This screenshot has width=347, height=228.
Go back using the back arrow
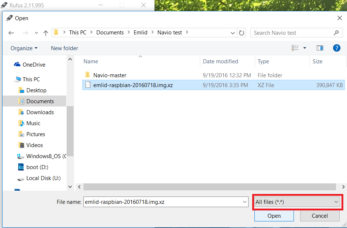(11, 33)
